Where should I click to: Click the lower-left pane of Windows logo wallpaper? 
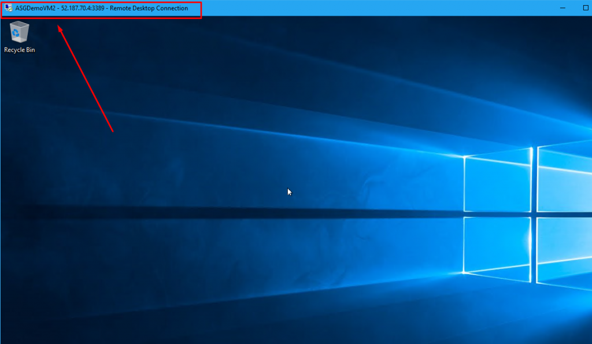(497, 246)
